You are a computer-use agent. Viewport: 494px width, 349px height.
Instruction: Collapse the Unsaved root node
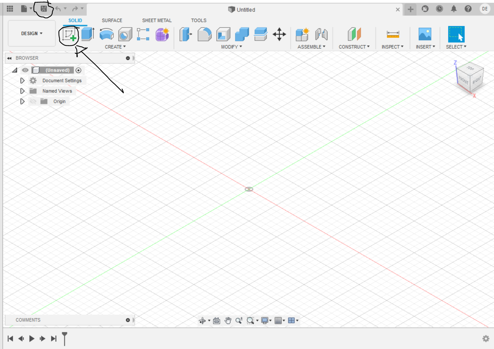(15, 70)
